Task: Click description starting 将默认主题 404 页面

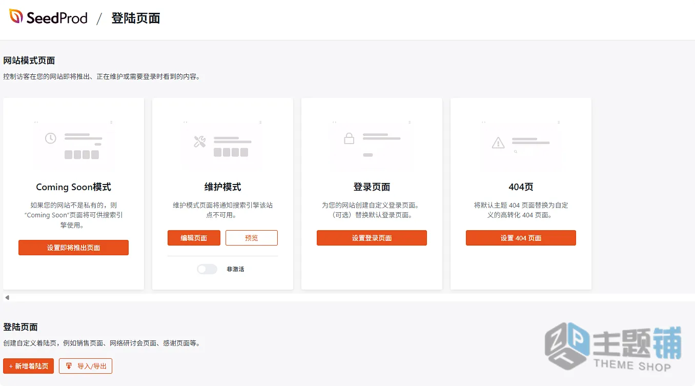Action: 521,210
